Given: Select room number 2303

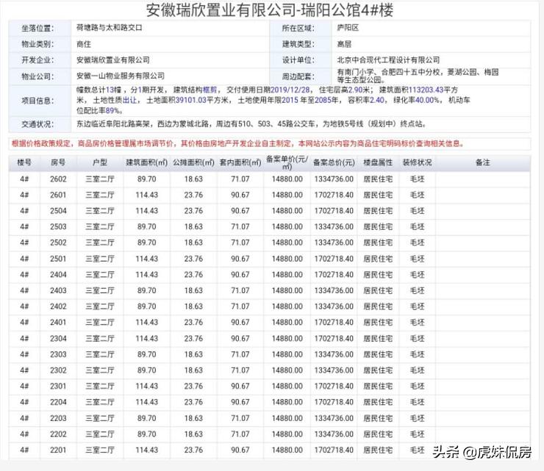Looking at the screenshot, I should pyautogui.click(x=58, y=354).
